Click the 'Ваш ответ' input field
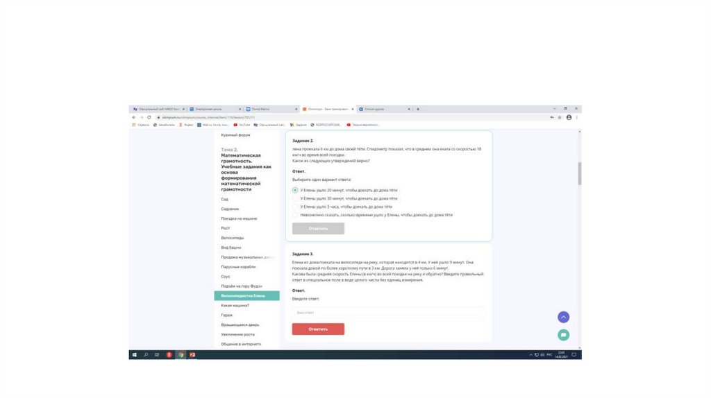The height and width of the screenshot is (398, 711). 389,313
